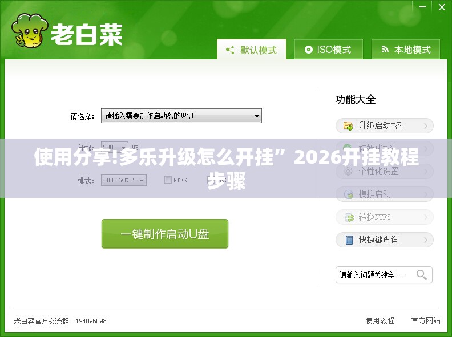This screenshot has height=337, width=452.
Task: Click the share icon on 默认模式 tab
Action: tap(230, 50)
